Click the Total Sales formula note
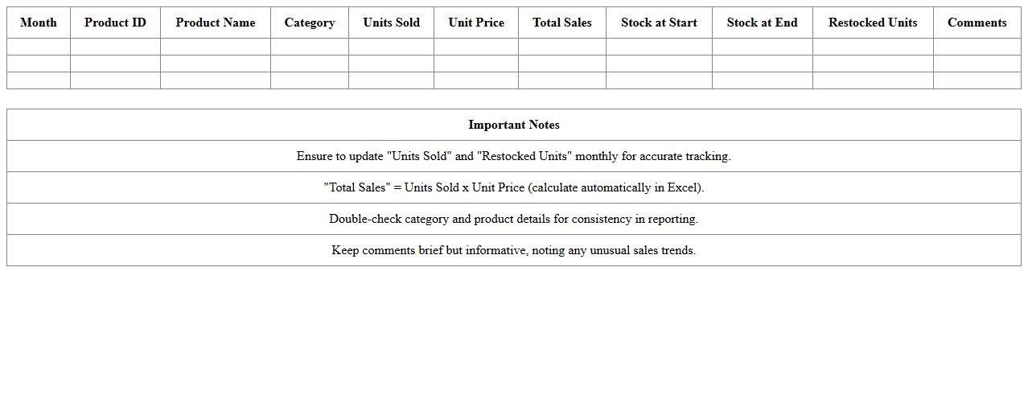1028x403 pixels. pos(514,187)
